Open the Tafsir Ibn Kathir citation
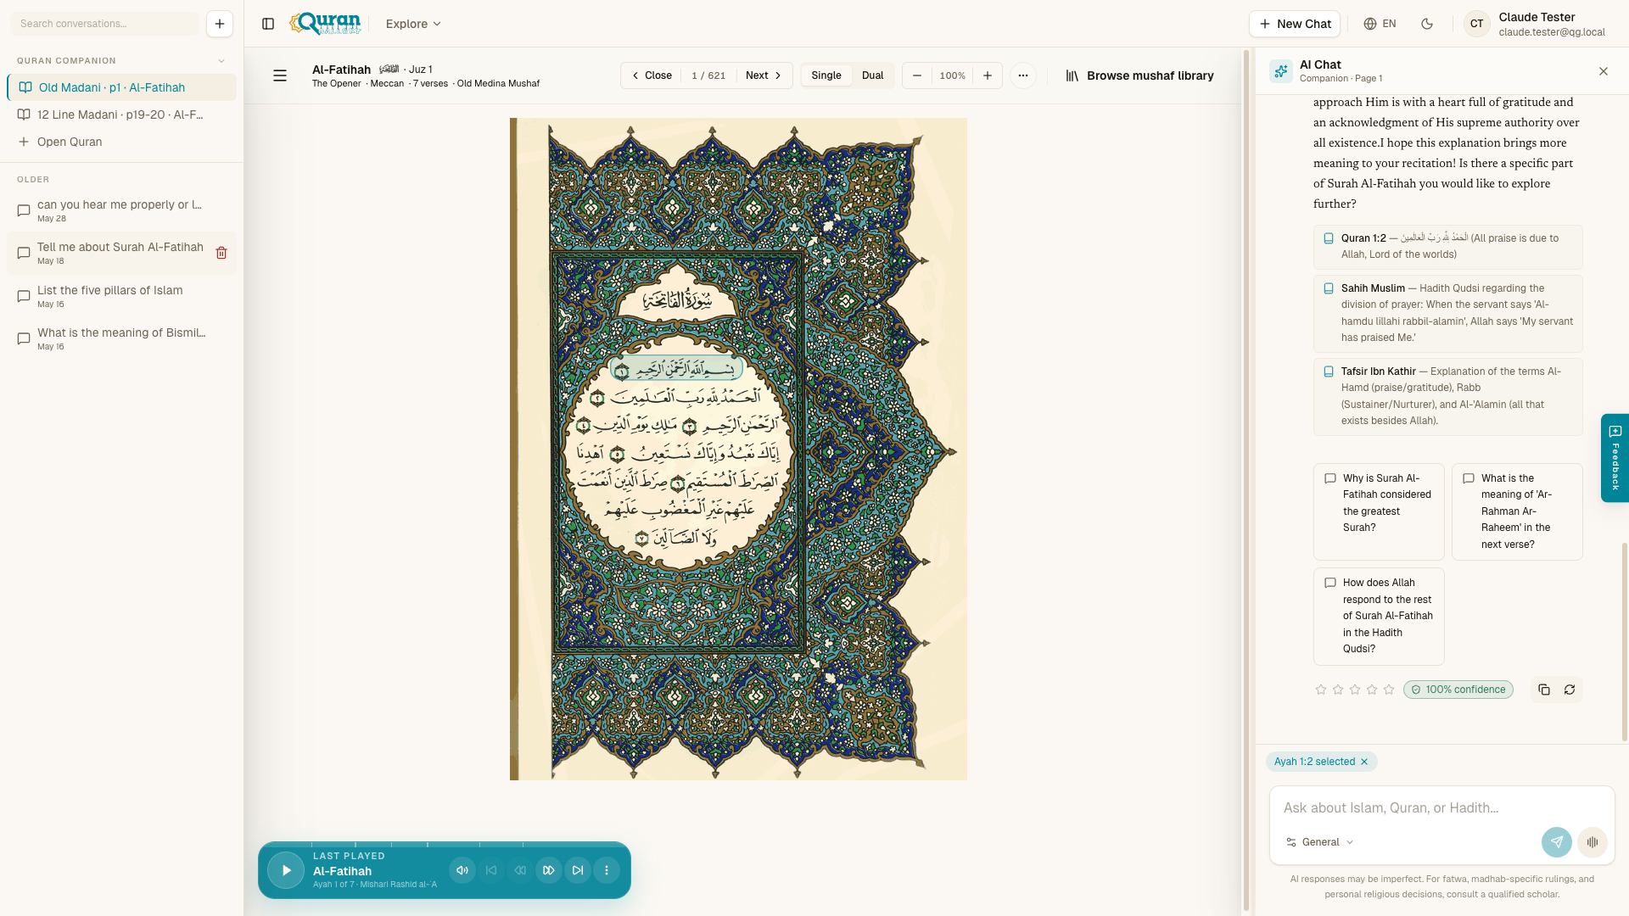Screen dimensions: 1629x916 [x=1447, y=396]
